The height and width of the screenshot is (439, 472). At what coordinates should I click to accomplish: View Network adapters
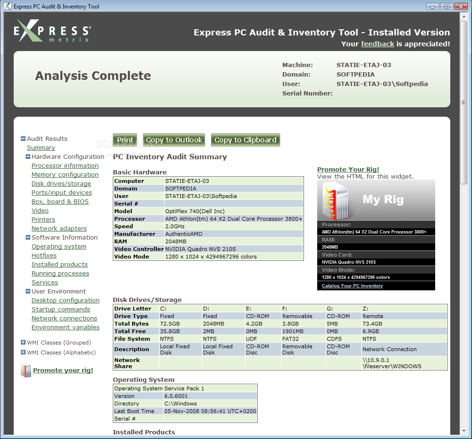[x=59, y=229]
